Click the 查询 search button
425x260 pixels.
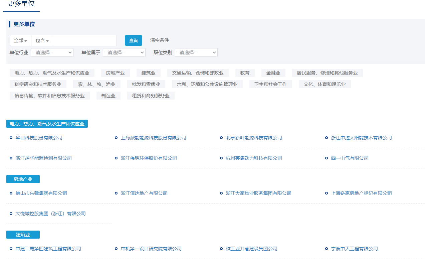coord(134,40)
